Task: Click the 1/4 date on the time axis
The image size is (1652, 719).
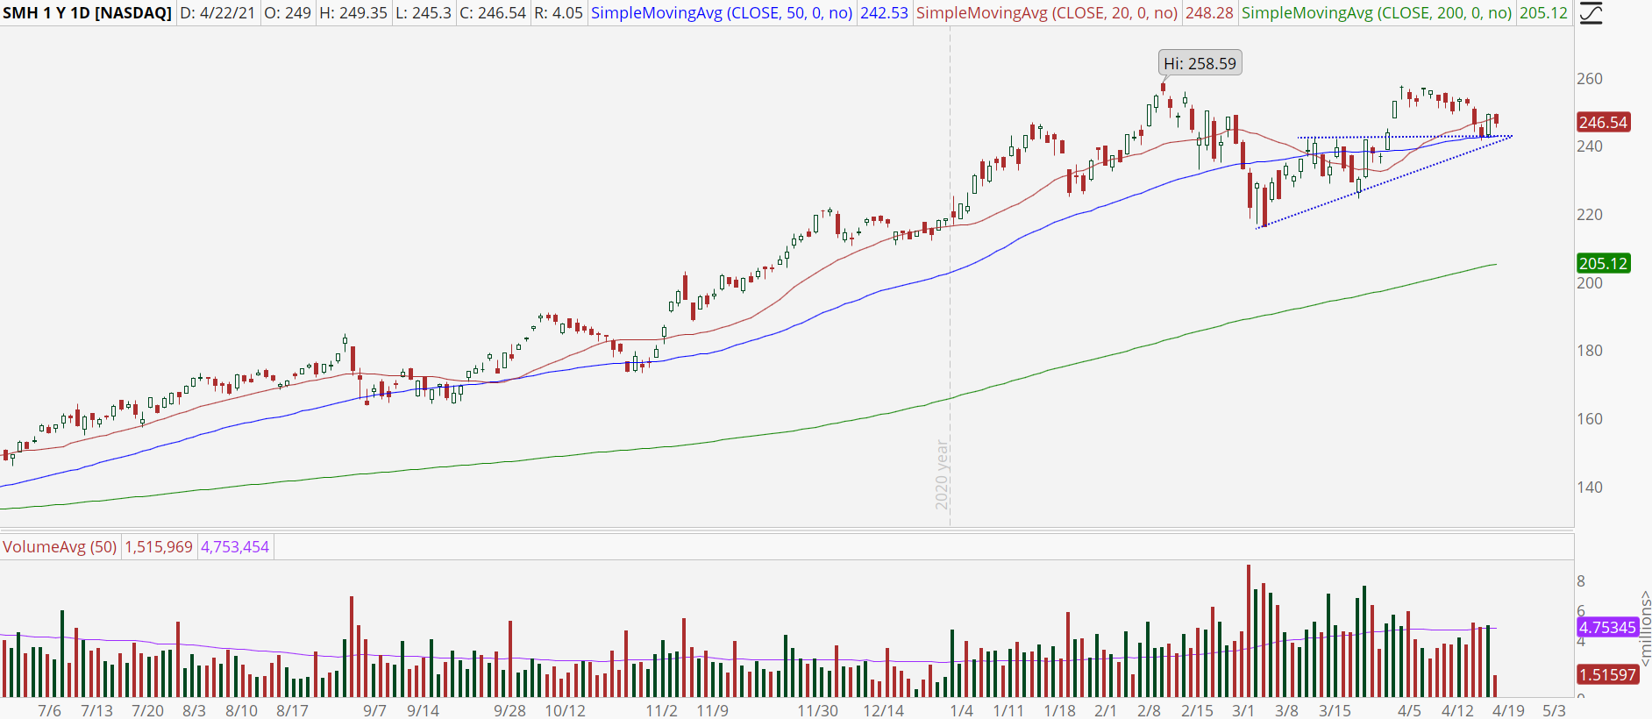Action: (962, 710)
